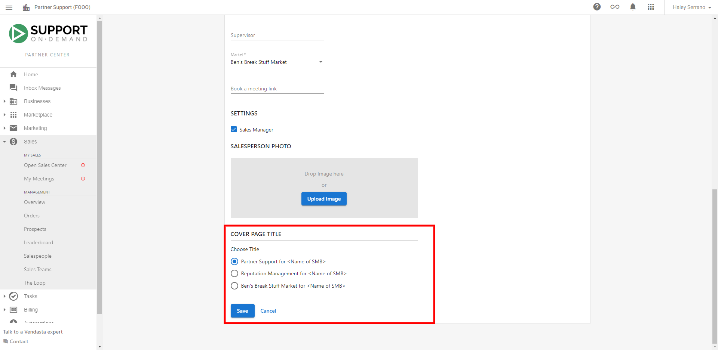This screenshot has width=718, height=350.
Task: Select the Marketplace grid icon
Action: point(13,115)
